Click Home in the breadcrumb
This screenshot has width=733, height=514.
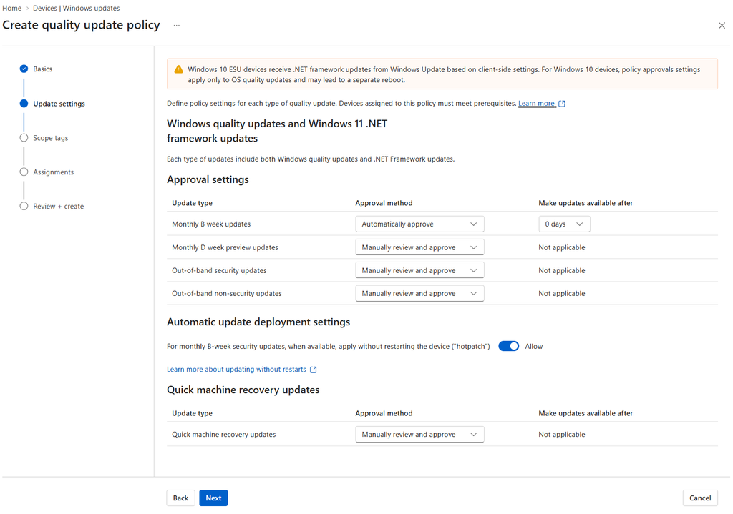(x=11, y=8)
